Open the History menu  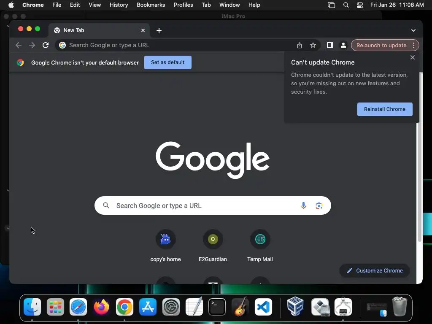point(119,5)
